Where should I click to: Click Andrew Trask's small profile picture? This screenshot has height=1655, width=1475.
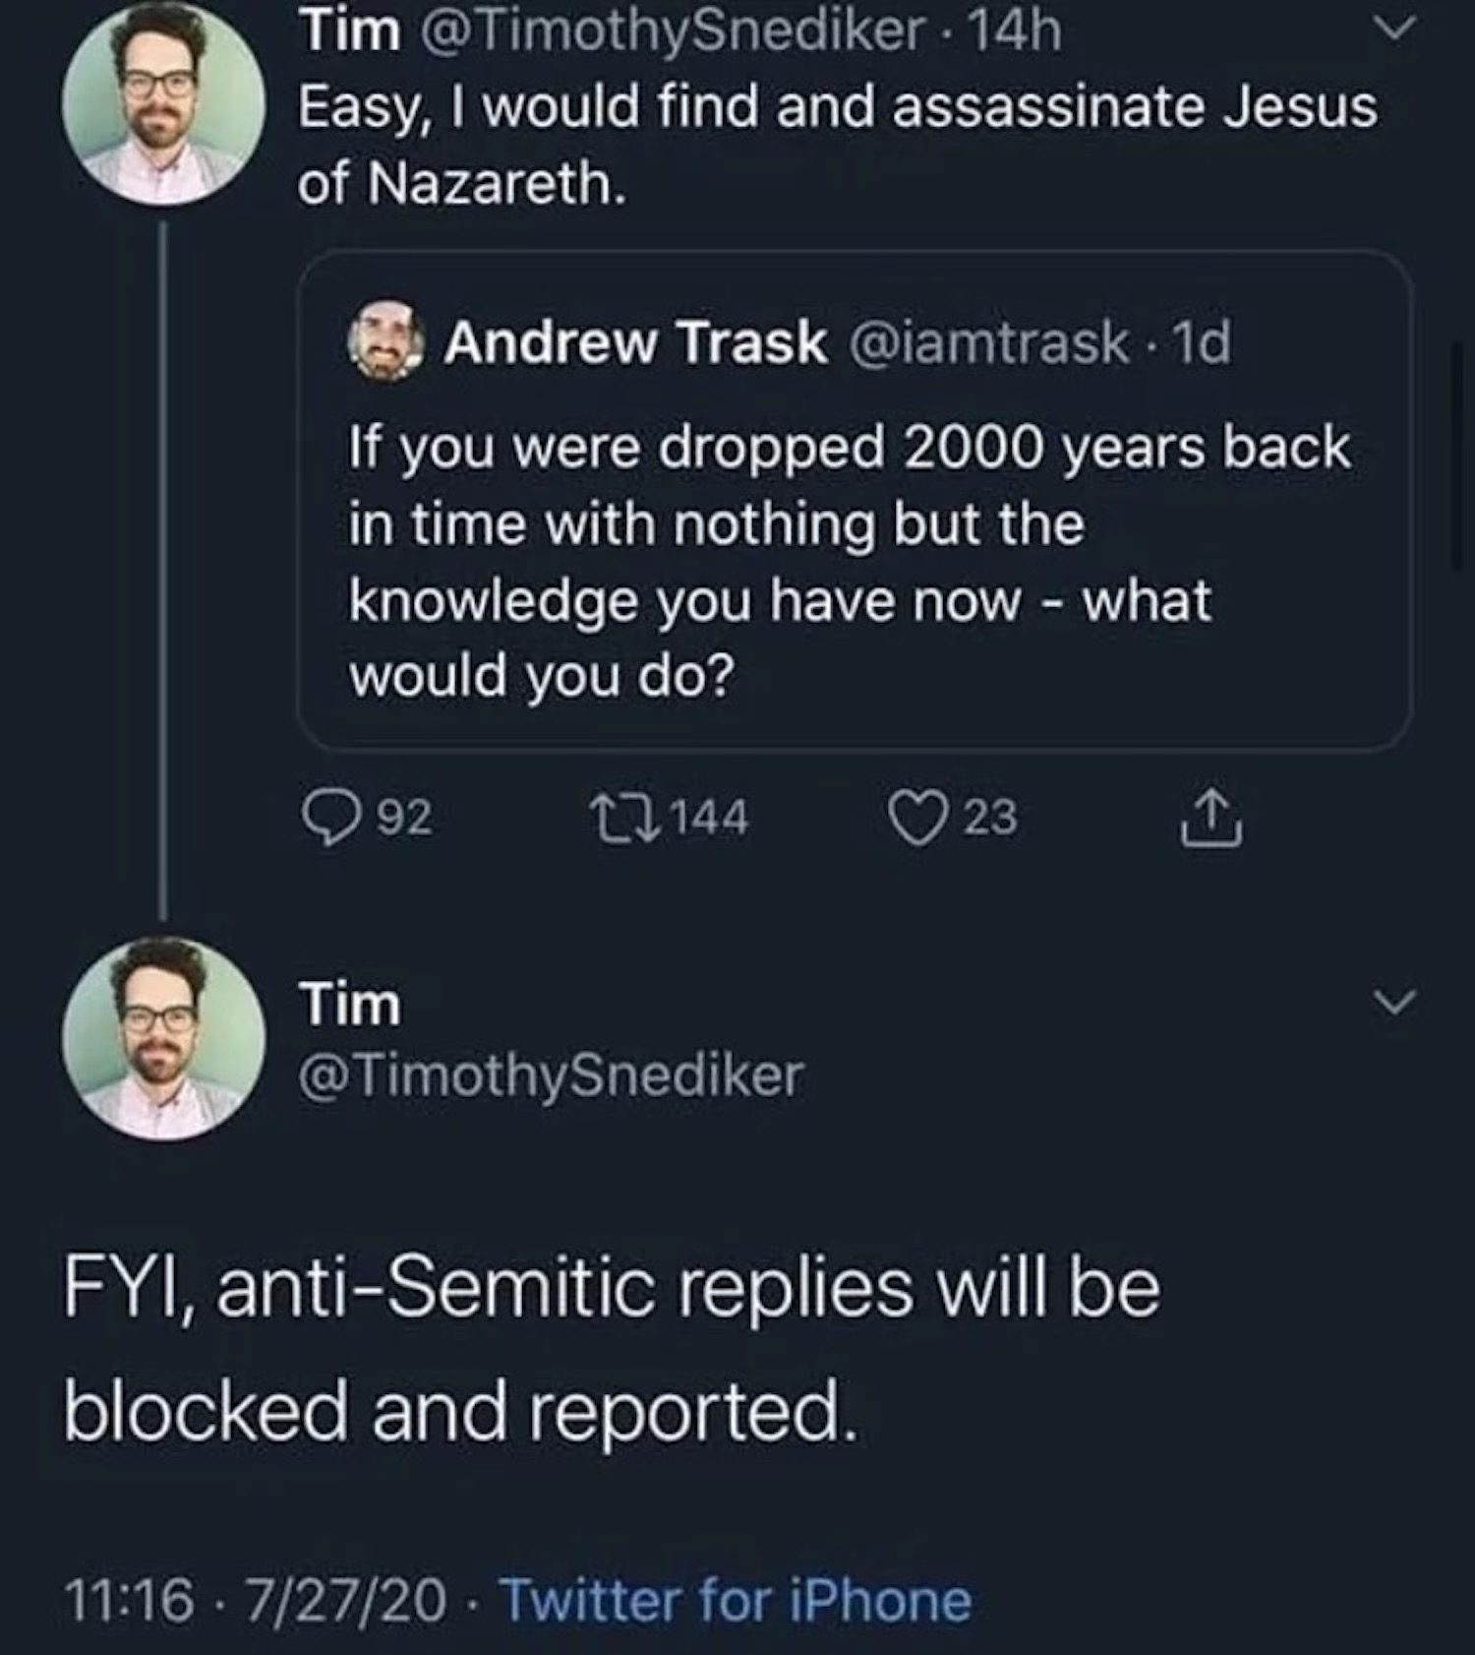[x=386, y=341]
